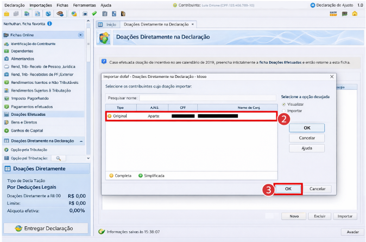The height and width of the screenshot is (242, 366).
Task: Click the green checkmark toolbar icon
Action: click(94, 14)
